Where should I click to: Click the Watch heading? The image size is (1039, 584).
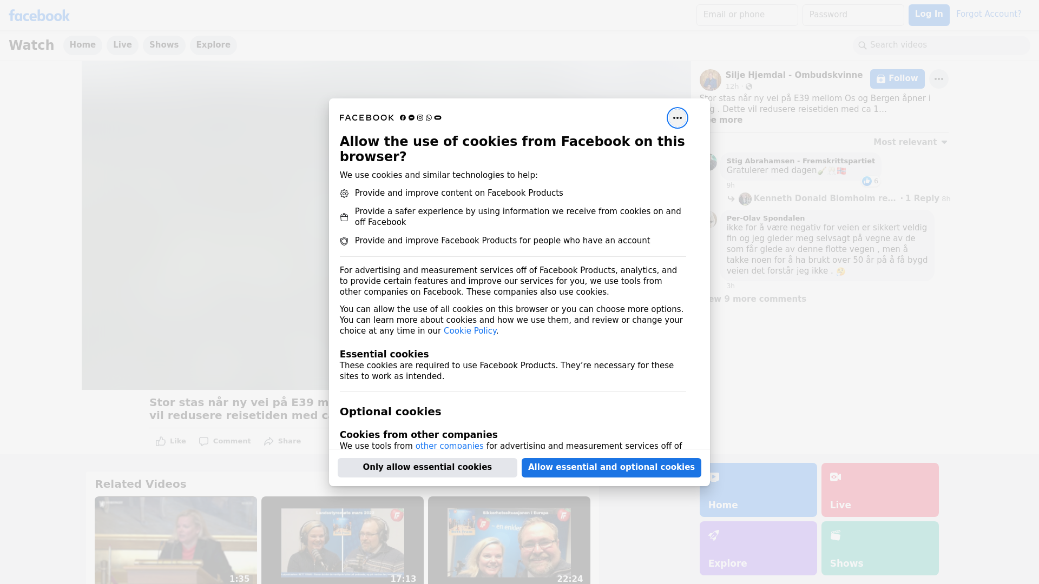pos(31,45)
